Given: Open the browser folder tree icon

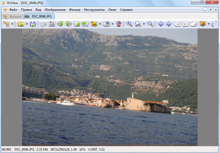Looking at the screenshot, I should [x=6, y=24].
